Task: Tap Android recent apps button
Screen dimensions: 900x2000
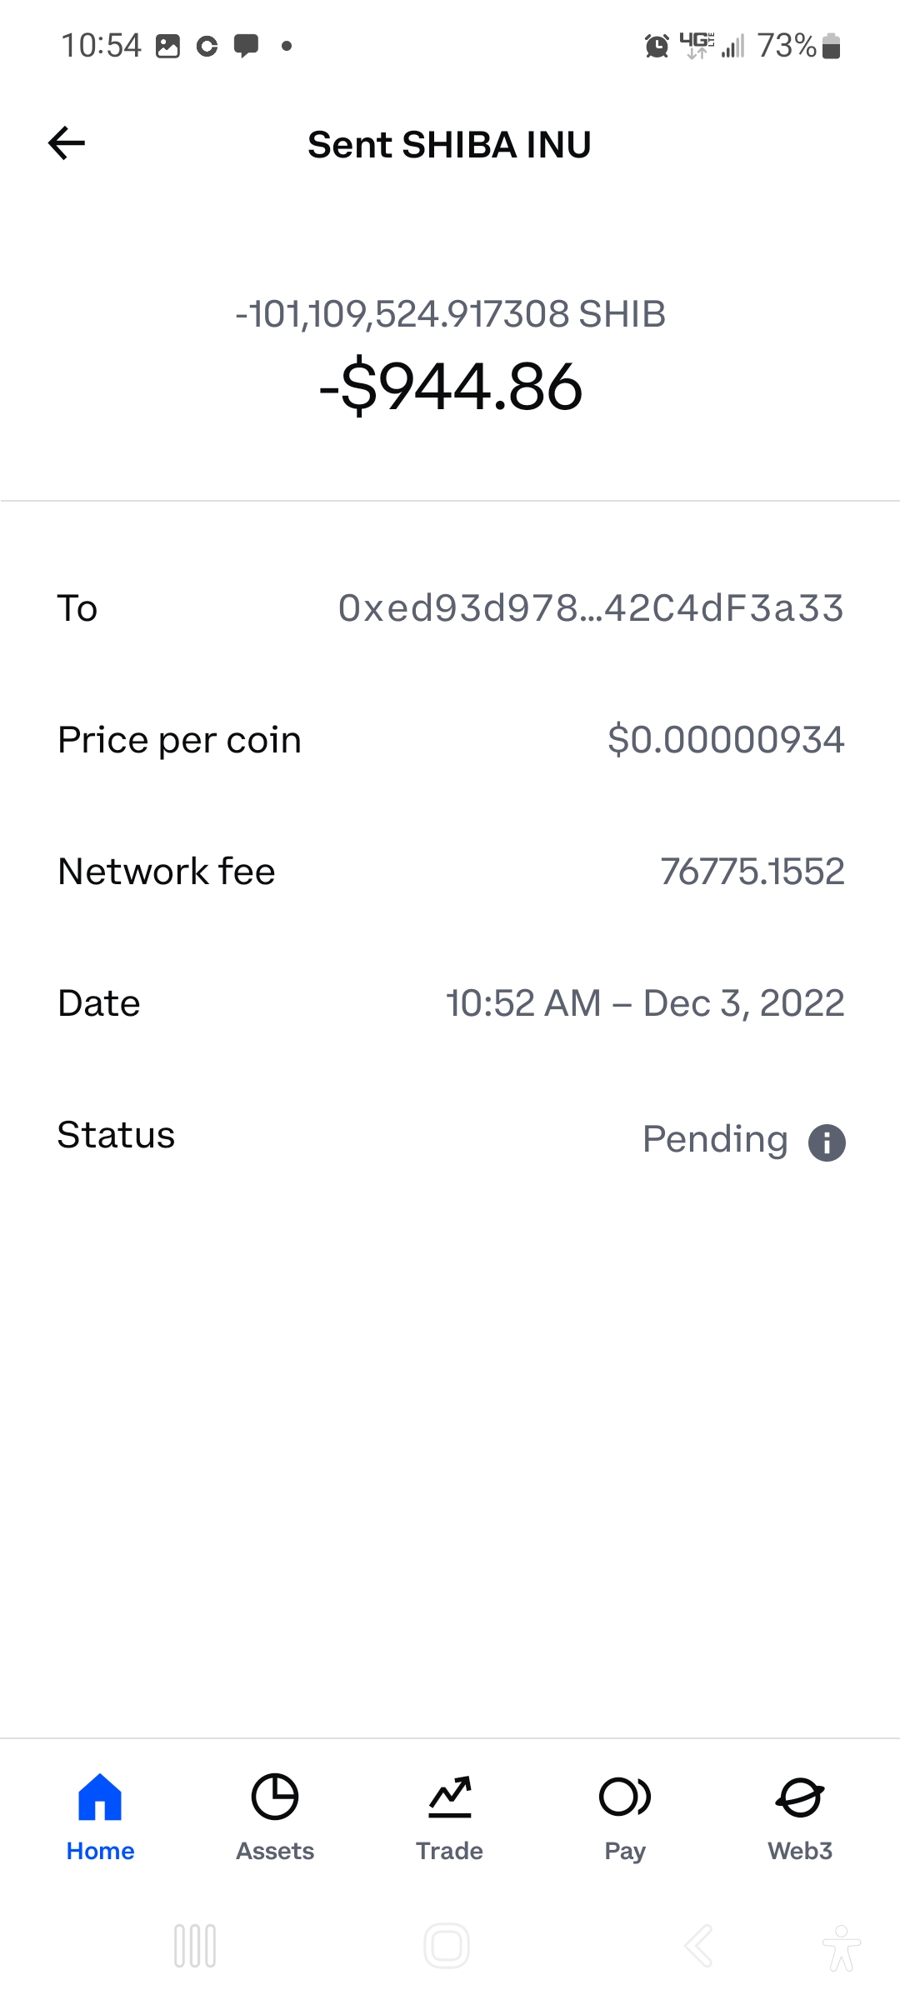Action: [195, 1946]
